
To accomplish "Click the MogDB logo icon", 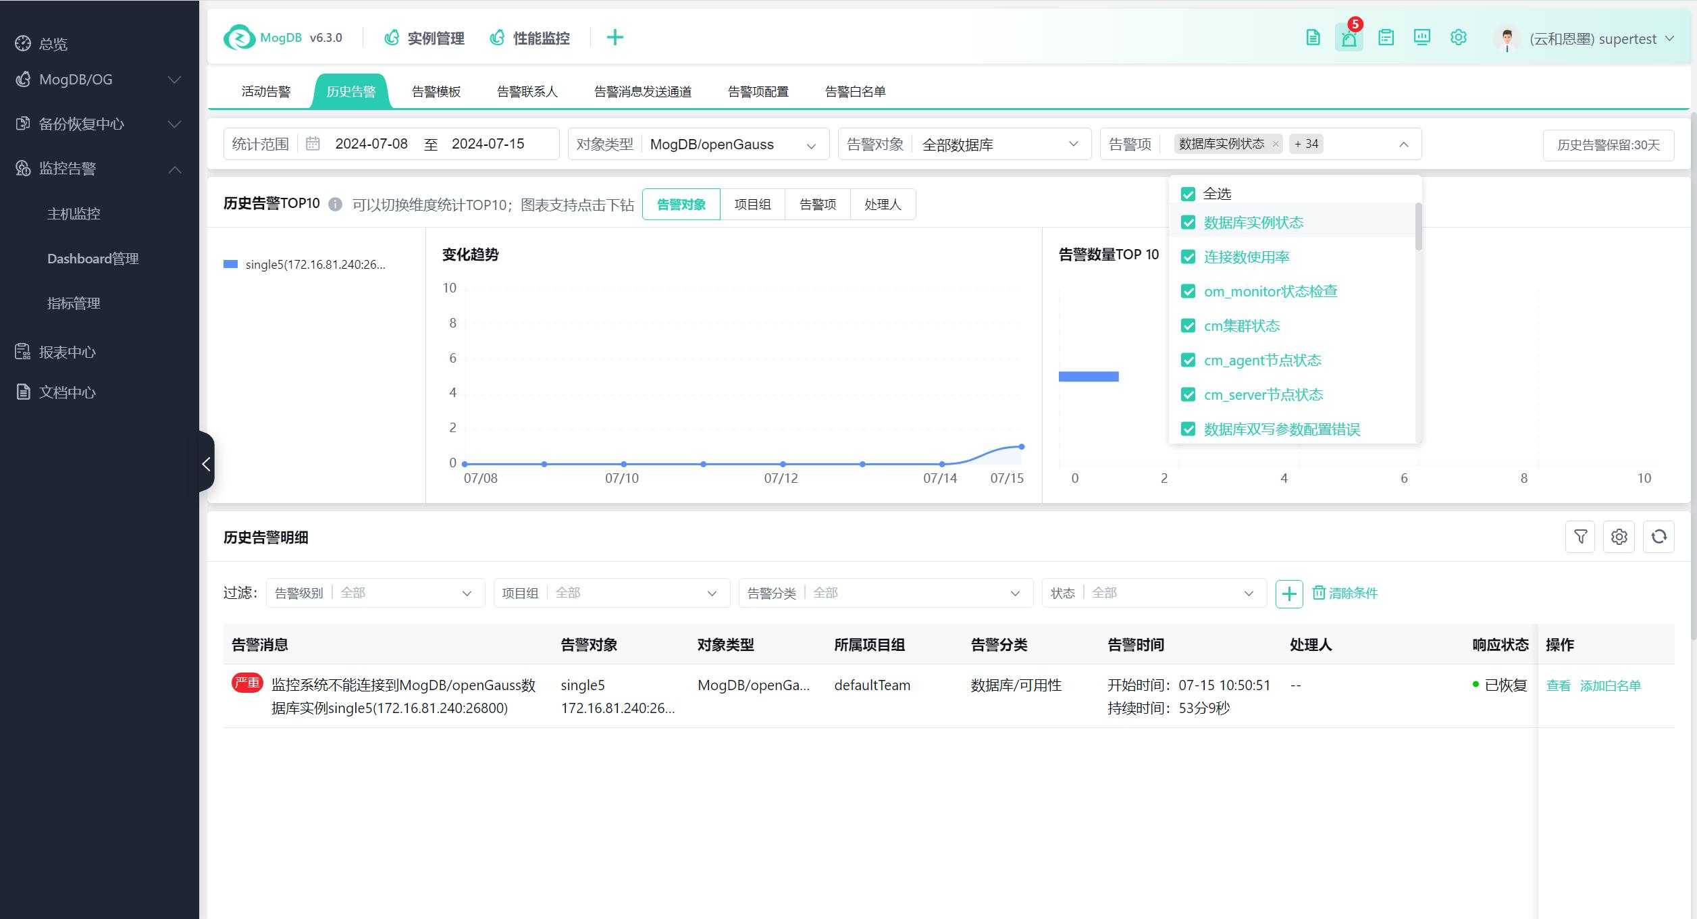I will [239, 38].
